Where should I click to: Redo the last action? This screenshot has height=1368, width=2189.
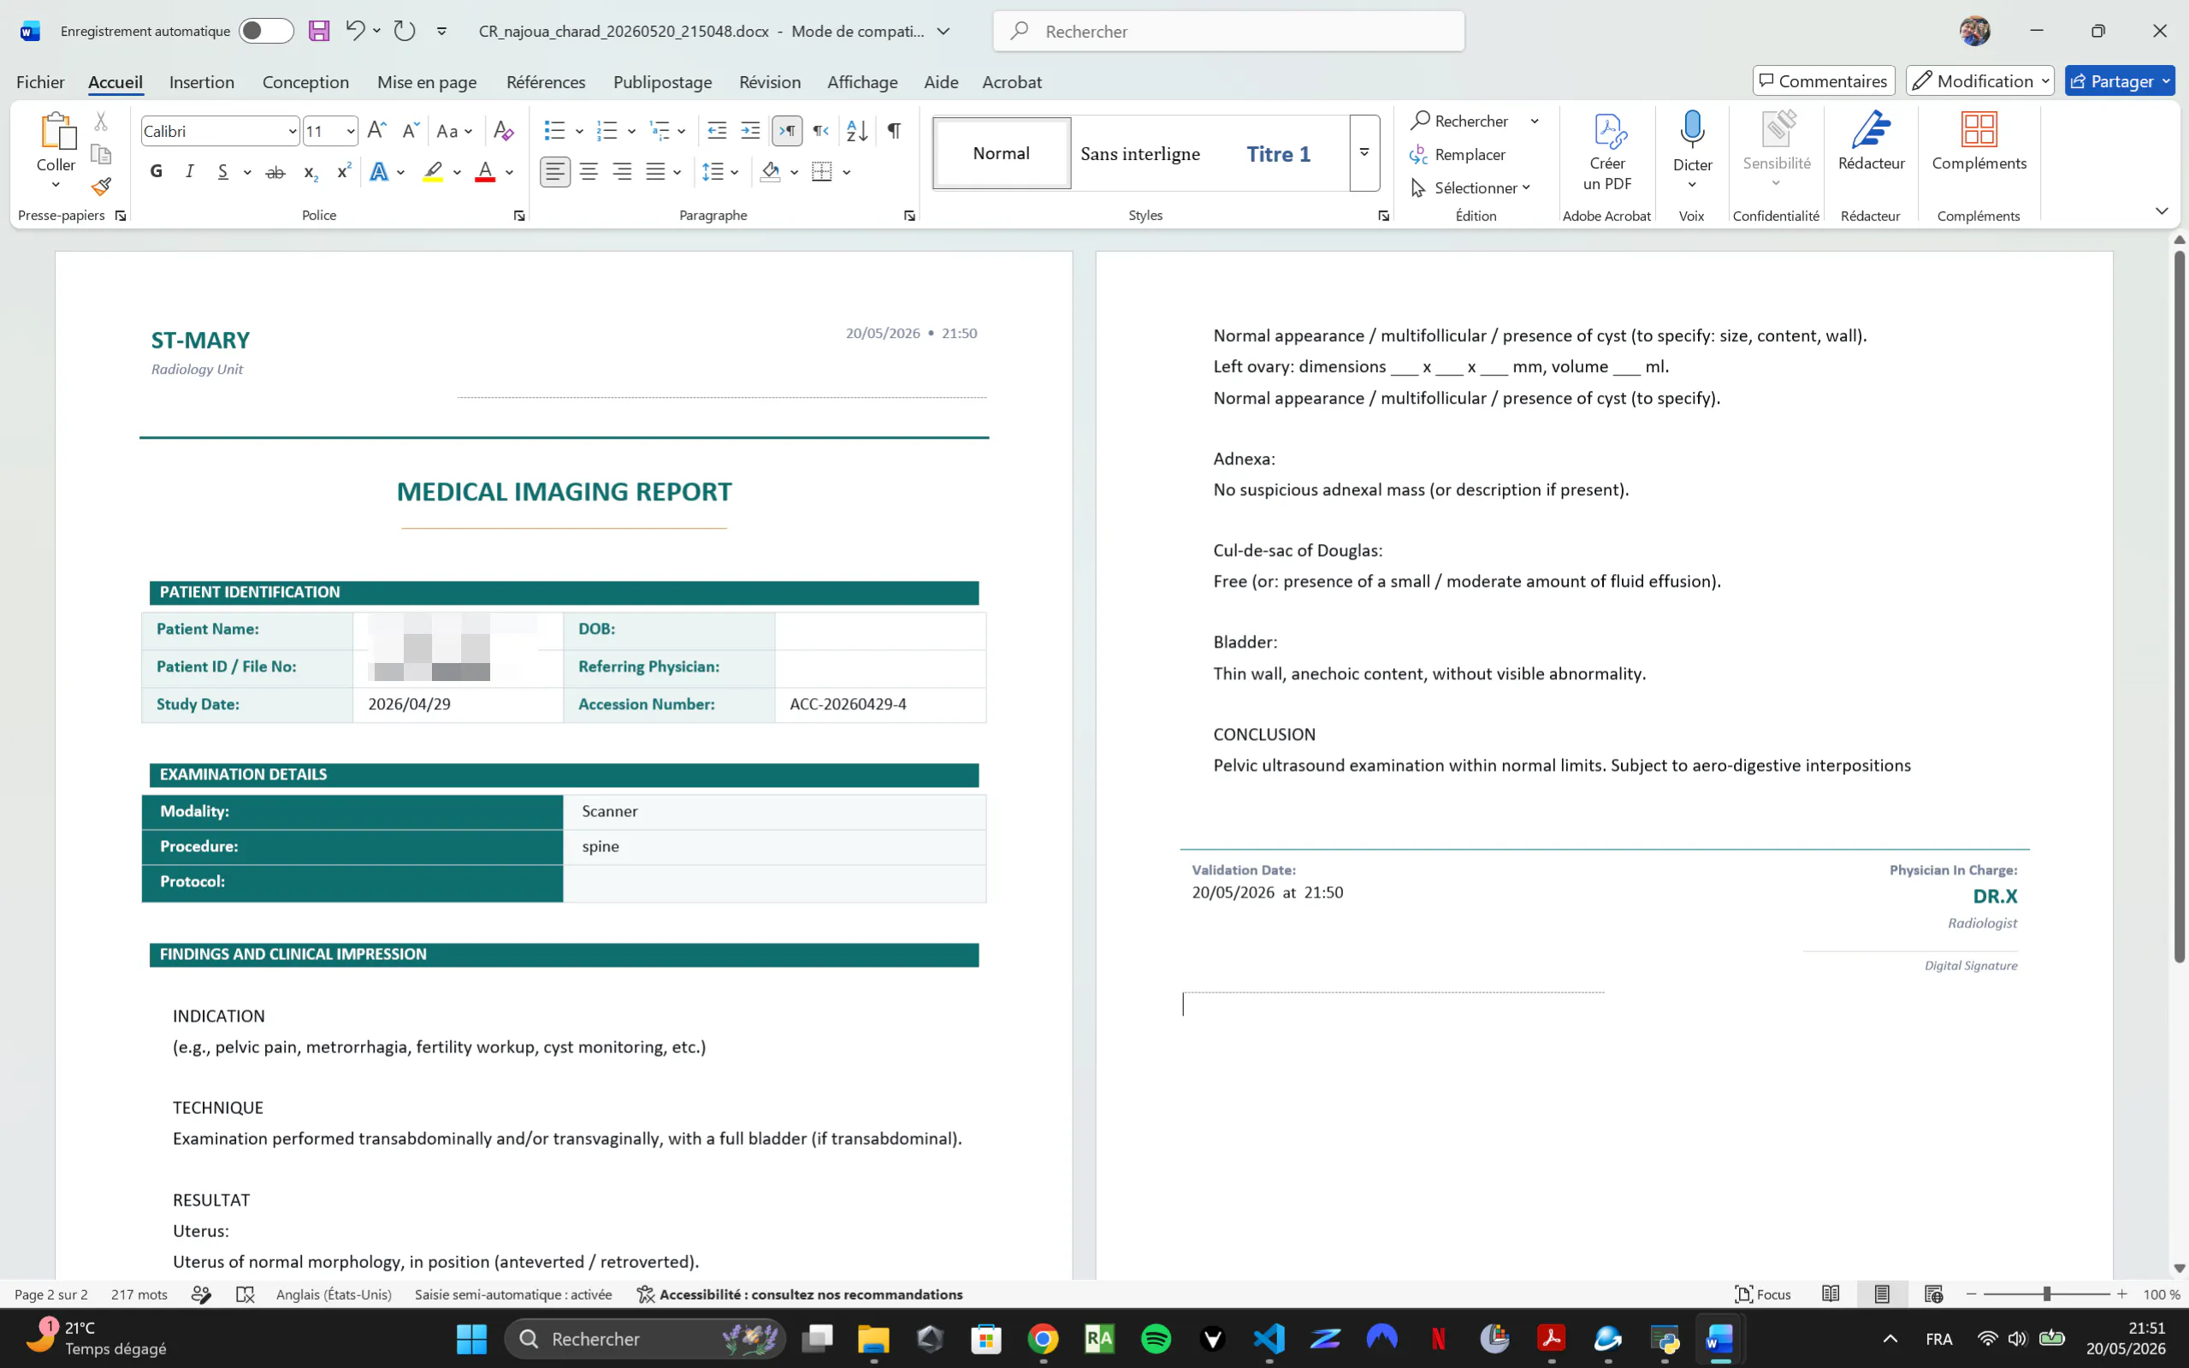tap(405, 31)
